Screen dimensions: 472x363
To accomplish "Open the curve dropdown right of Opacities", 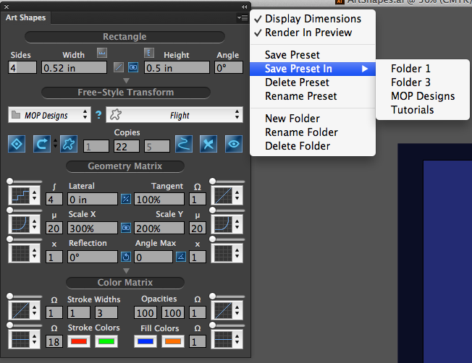I will [x=227, y=310].
